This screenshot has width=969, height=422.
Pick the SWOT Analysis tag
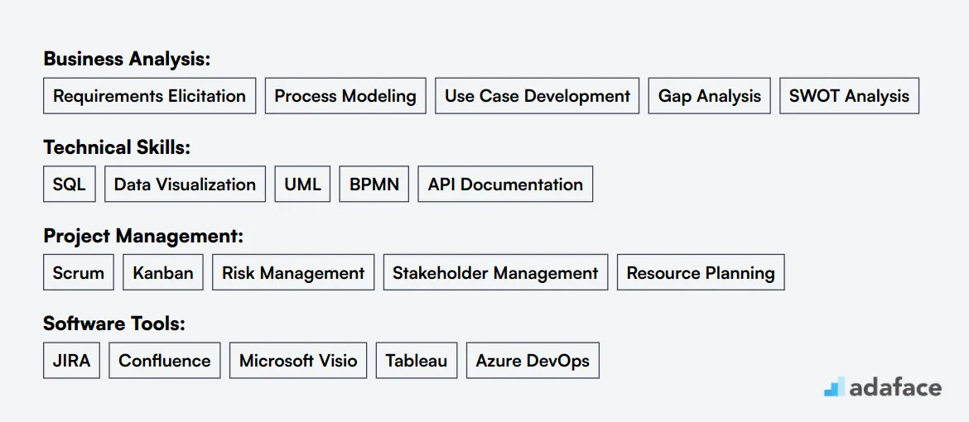click(x=849, y=96)
